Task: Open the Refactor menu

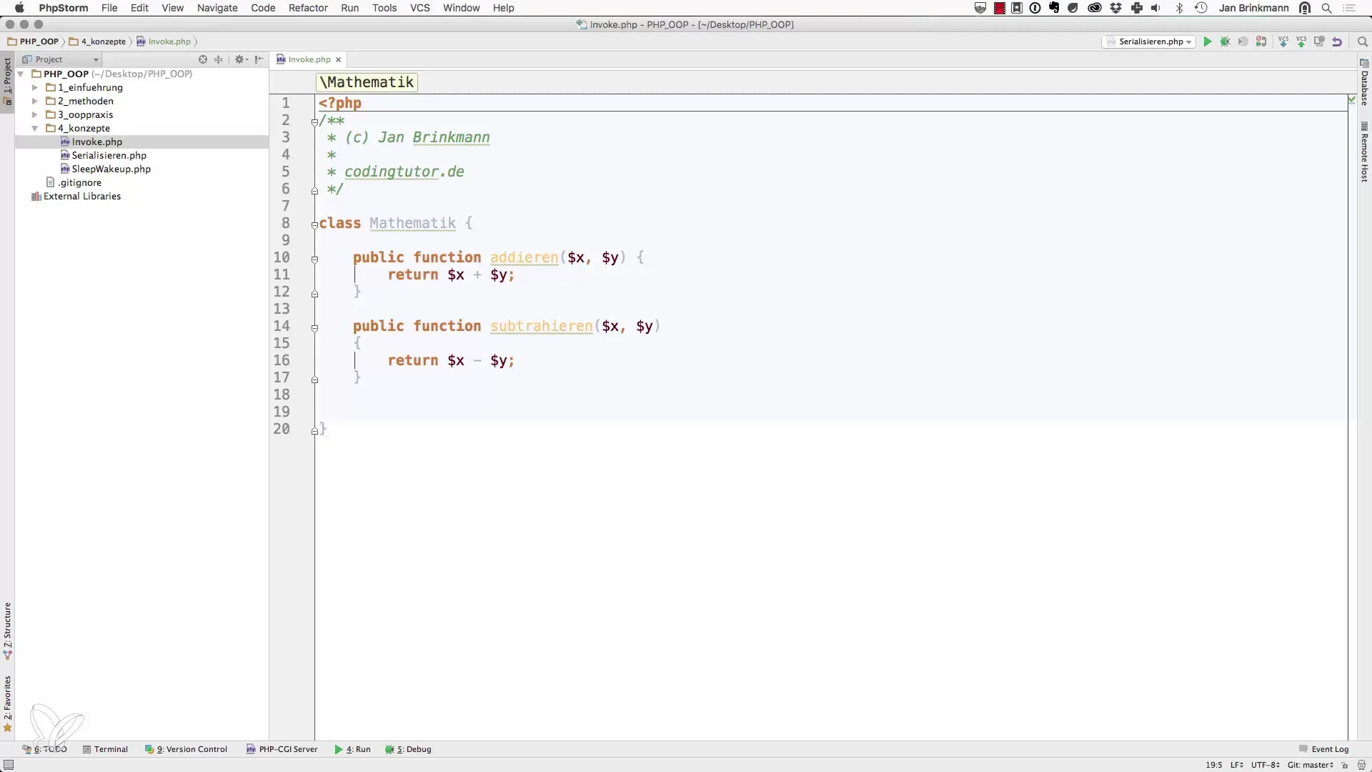Action: pos(308,8)
